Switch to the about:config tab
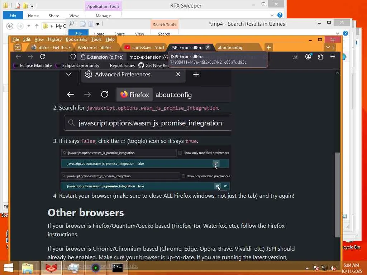This screenshot has width=367, height=275. pyautogui.click(x=238, y=48)
